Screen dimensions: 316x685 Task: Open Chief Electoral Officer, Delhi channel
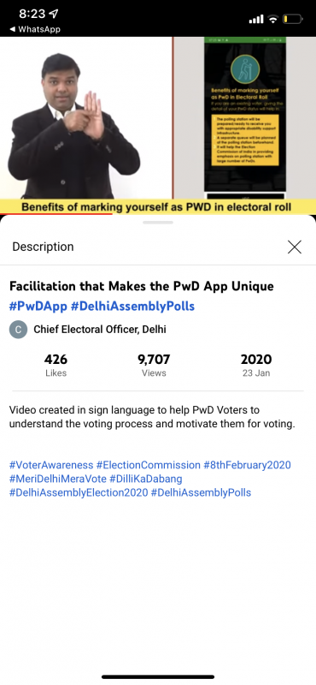click(100, 330)
